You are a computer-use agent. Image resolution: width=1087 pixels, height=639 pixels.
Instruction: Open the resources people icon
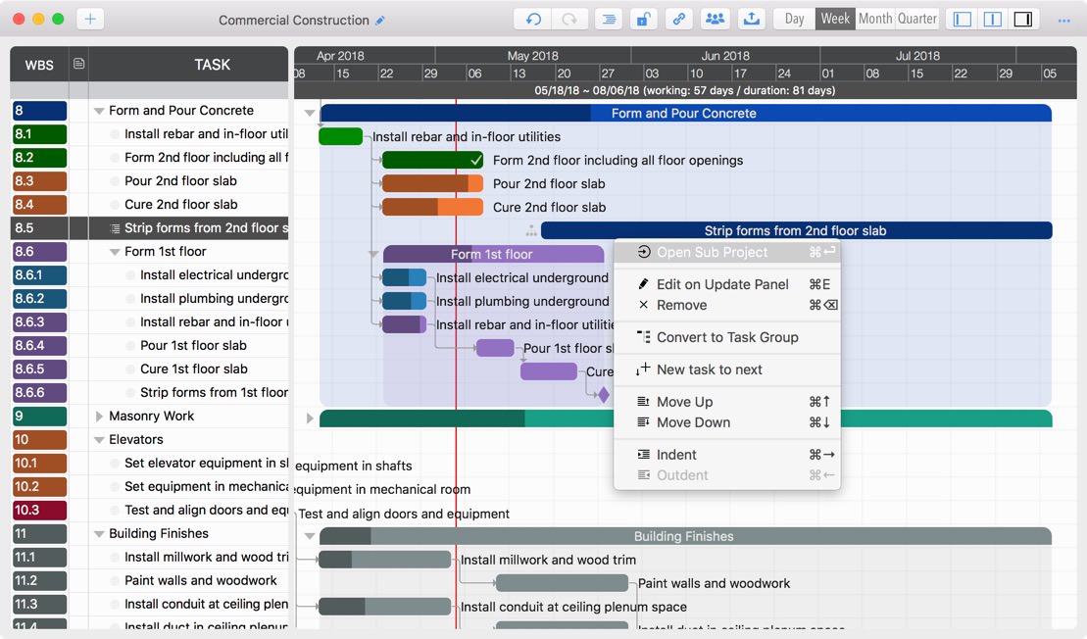click(x=716, y=19)
